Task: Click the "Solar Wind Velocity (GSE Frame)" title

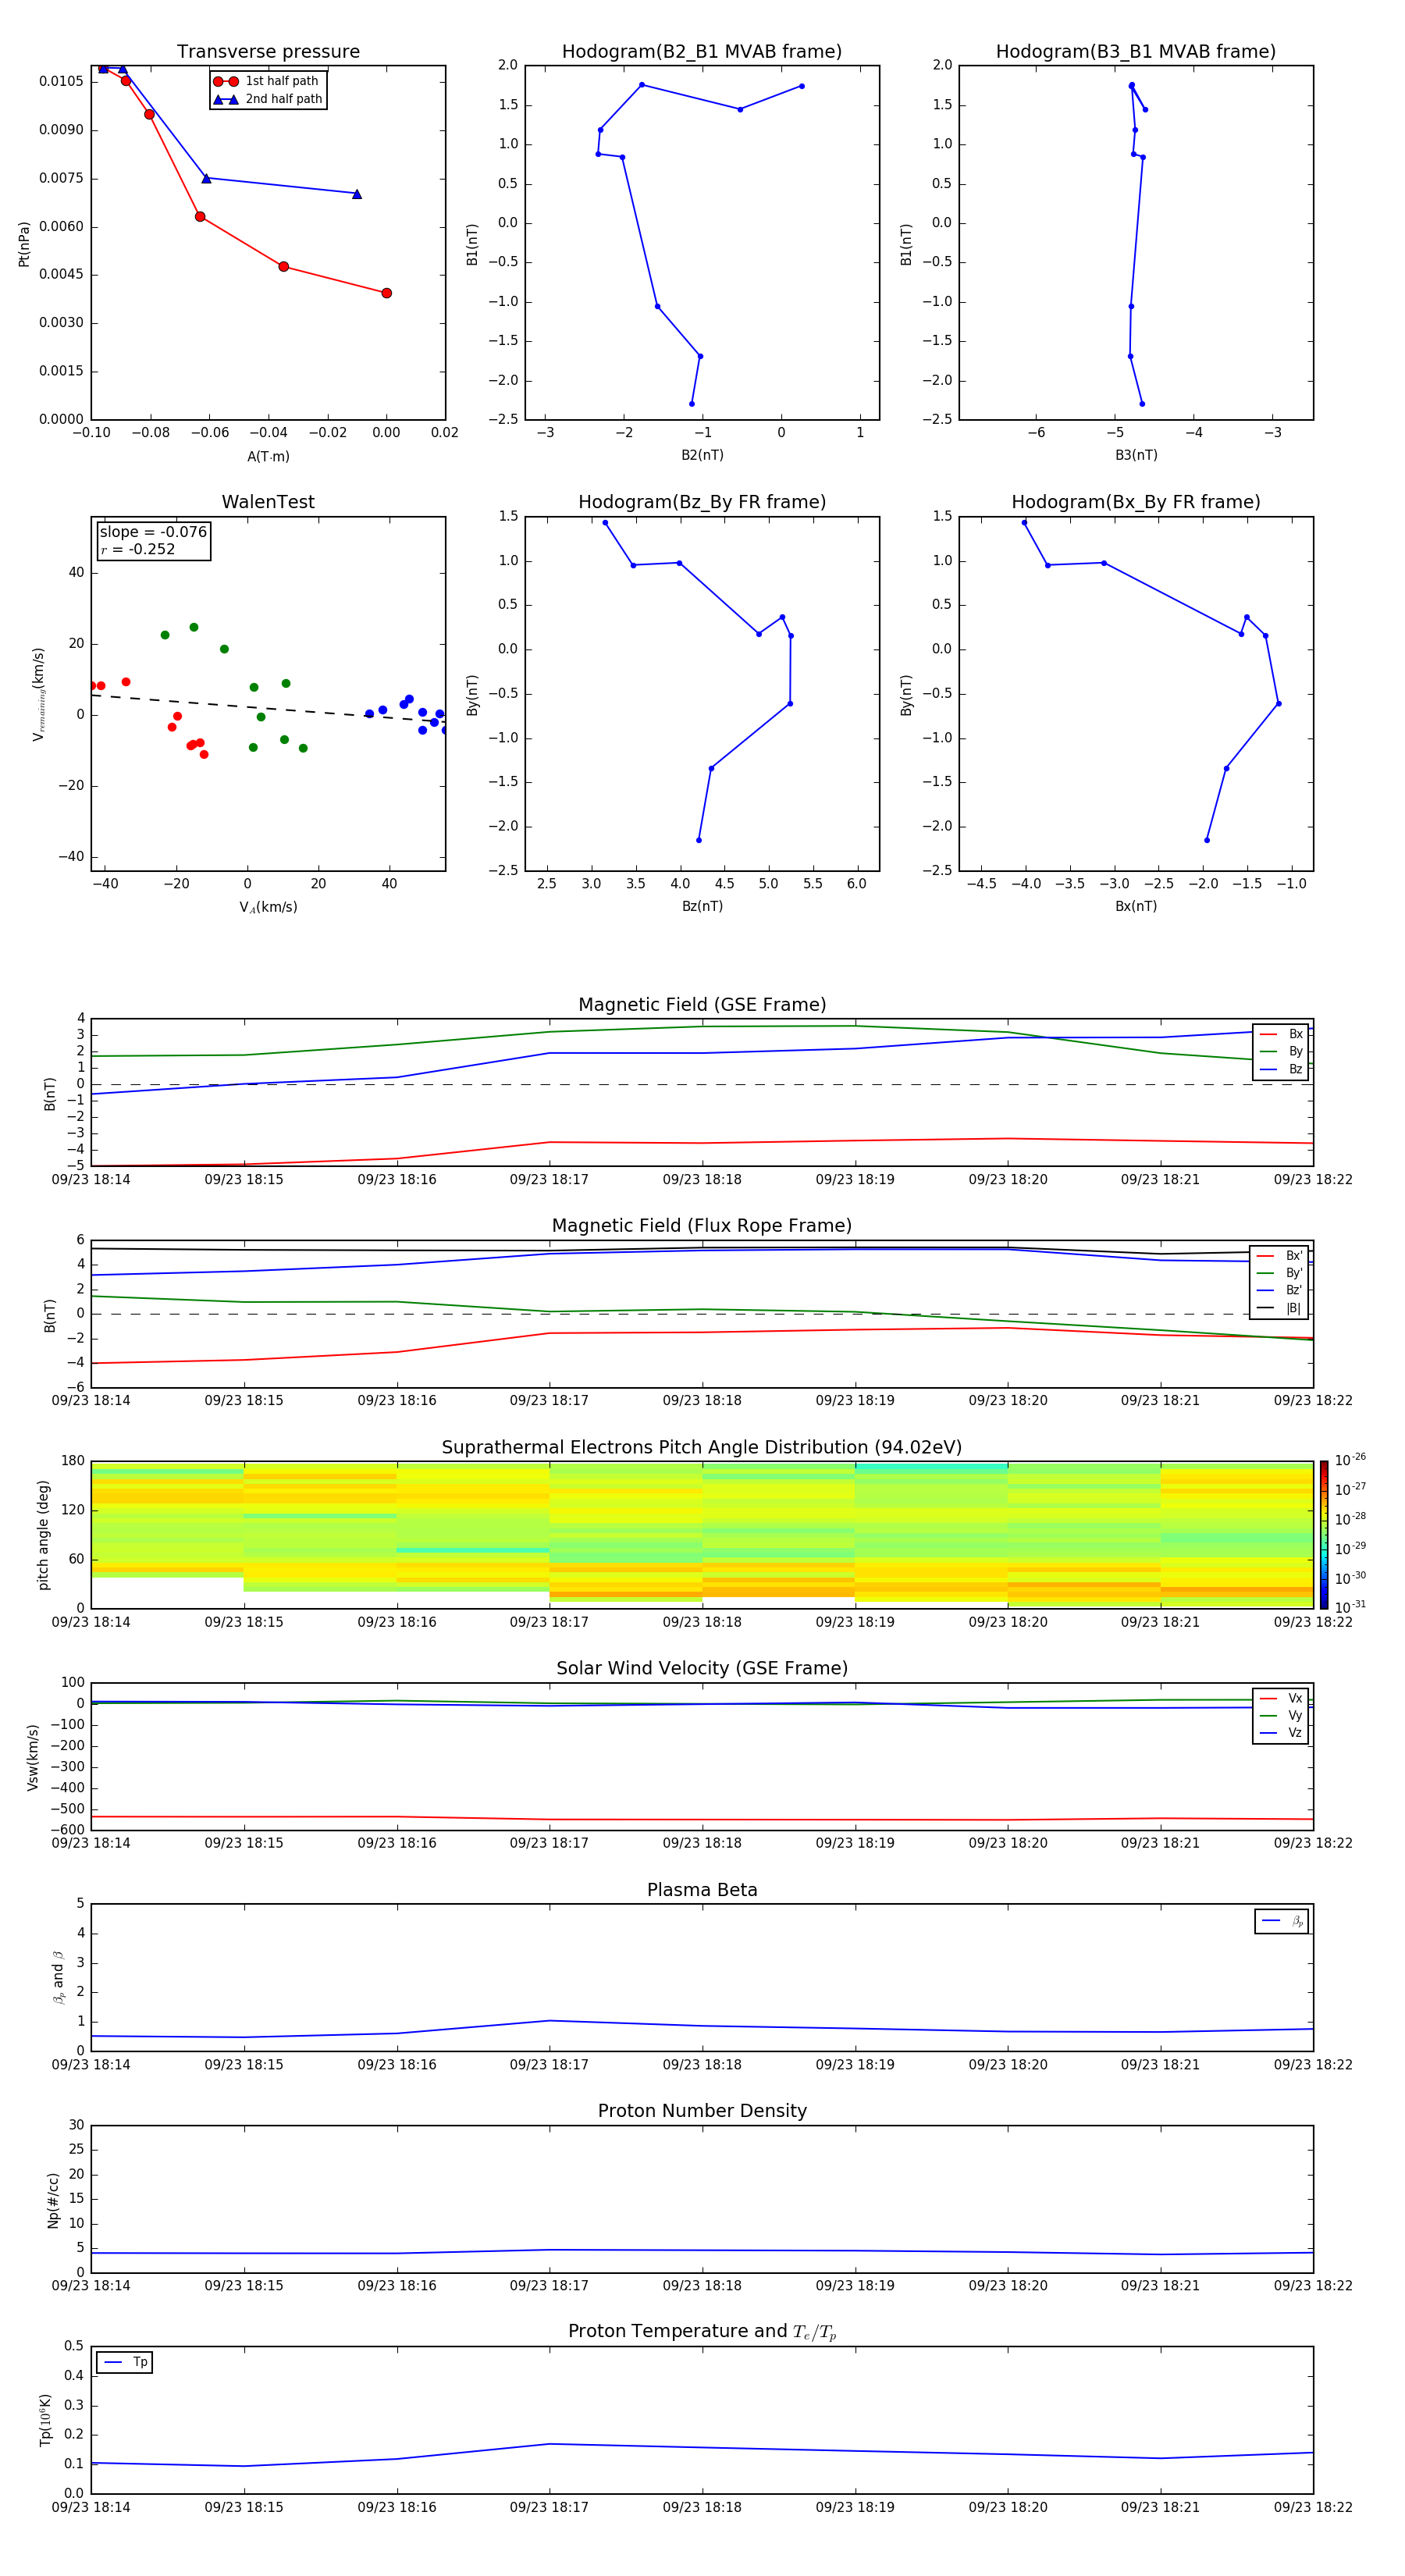Action: click(702, 1669)
